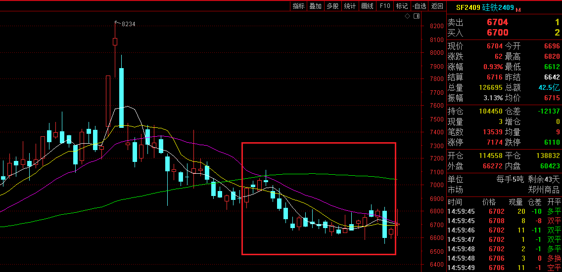Click the 时间 column header in trade list
This screenshot has height=272, width=562.
click(455, 202)
